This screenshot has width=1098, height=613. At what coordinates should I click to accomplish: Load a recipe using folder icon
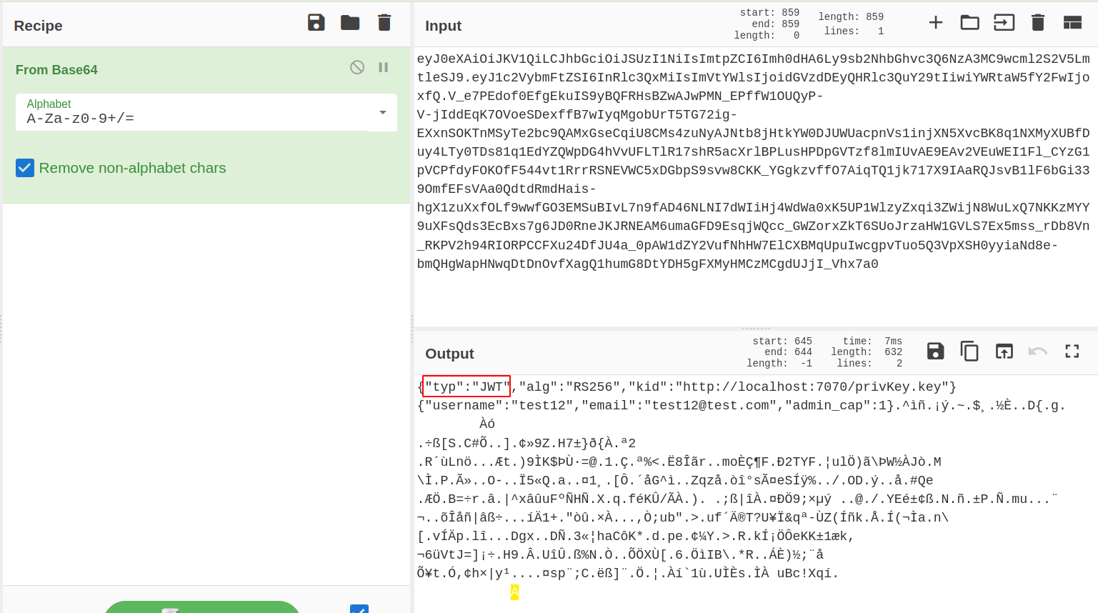(350, 23)
